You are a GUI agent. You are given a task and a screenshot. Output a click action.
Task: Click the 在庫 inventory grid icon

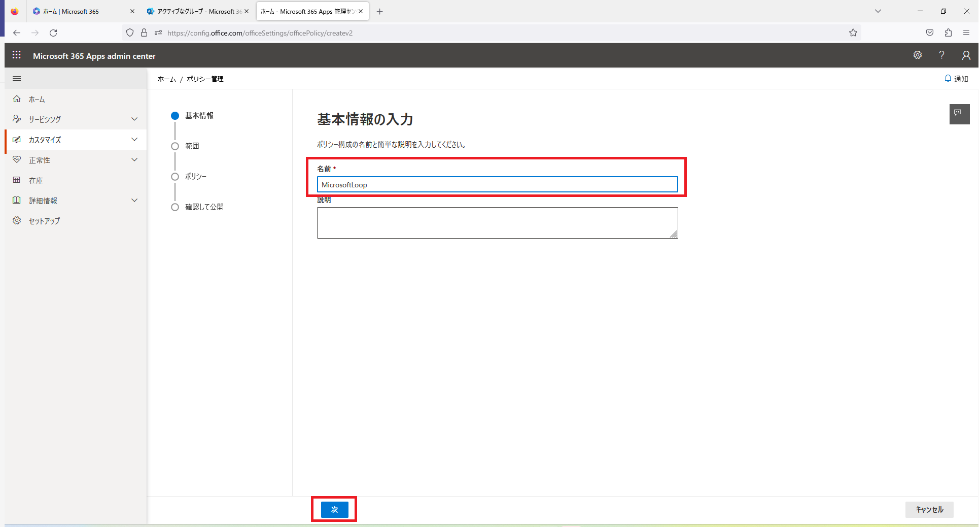point(17,180)
